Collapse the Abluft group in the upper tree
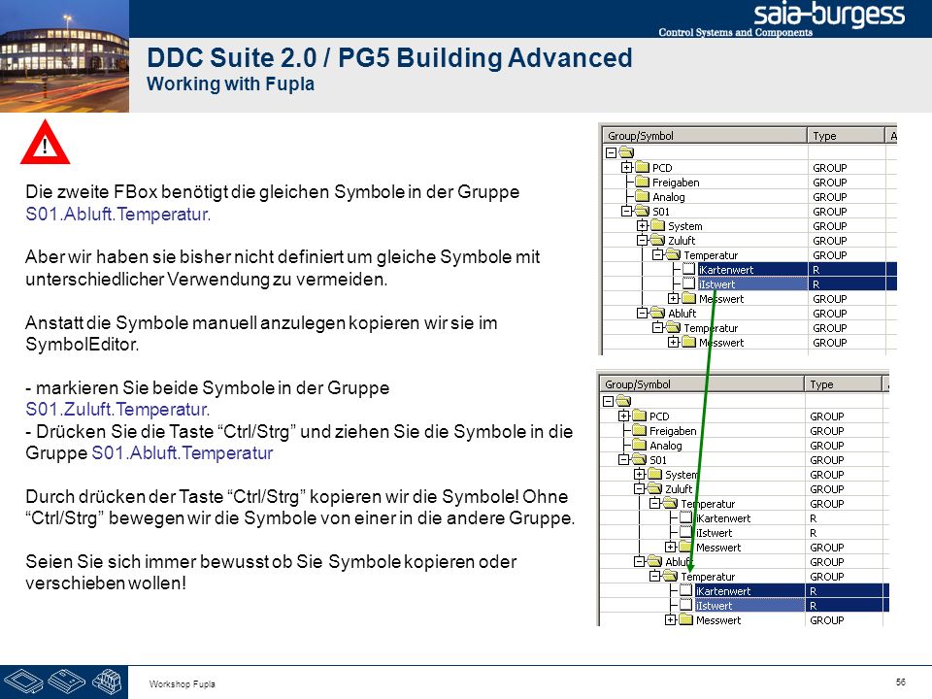 (642, 313)
